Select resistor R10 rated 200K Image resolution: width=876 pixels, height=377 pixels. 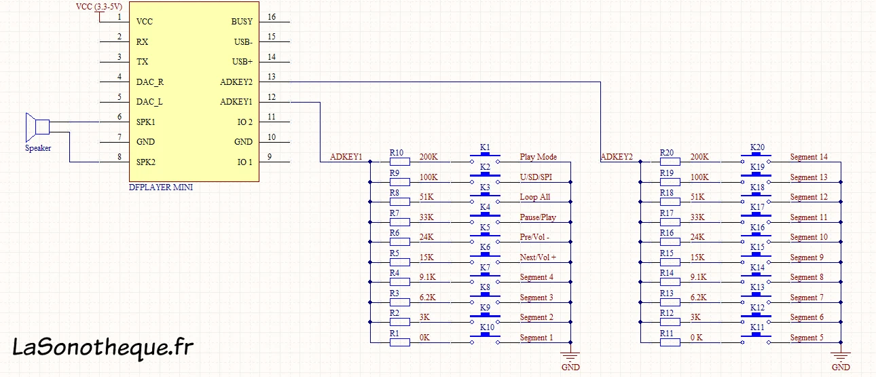pos(400,162)
